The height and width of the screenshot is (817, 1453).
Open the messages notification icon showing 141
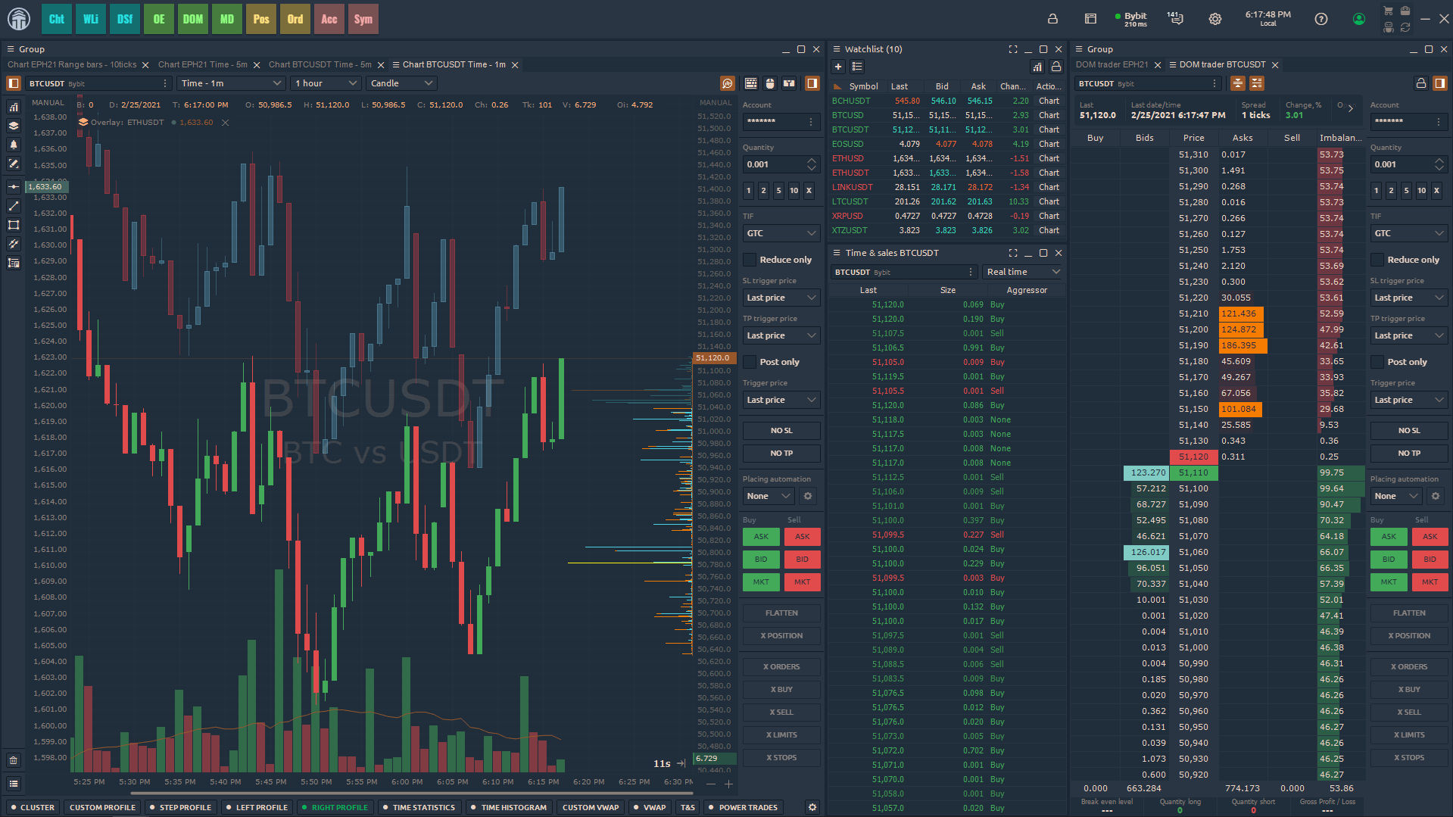pyautogui.click(x=1175, y=18)
